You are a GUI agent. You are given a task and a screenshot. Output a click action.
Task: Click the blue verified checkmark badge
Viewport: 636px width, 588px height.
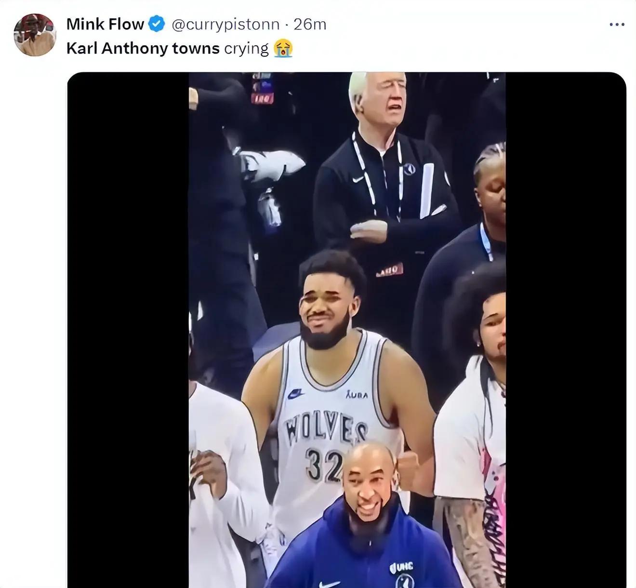(156, 24)
